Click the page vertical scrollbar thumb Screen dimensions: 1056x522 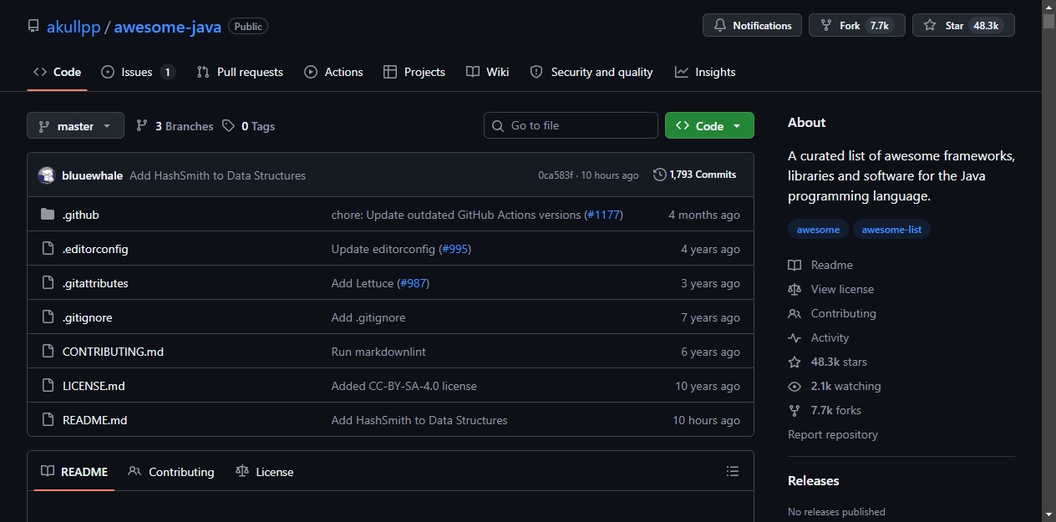coord(1048,22)
